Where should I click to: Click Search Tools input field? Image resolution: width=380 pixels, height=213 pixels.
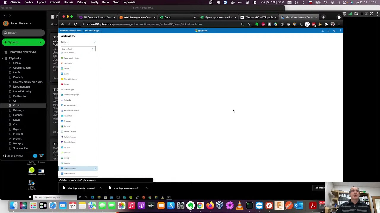click(x=78, y=49)
